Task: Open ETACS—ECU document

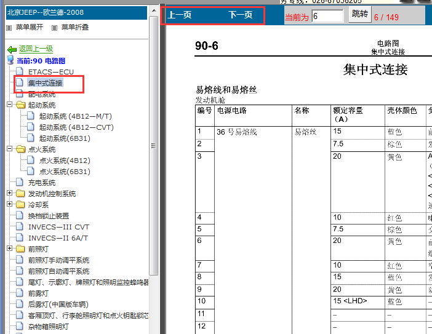Action: pos(51,72)
